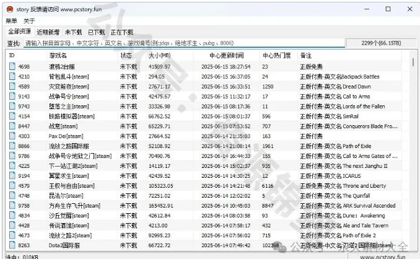
Task: Select the 翼星求生[steam] game name
Action: tap(69, 176)
